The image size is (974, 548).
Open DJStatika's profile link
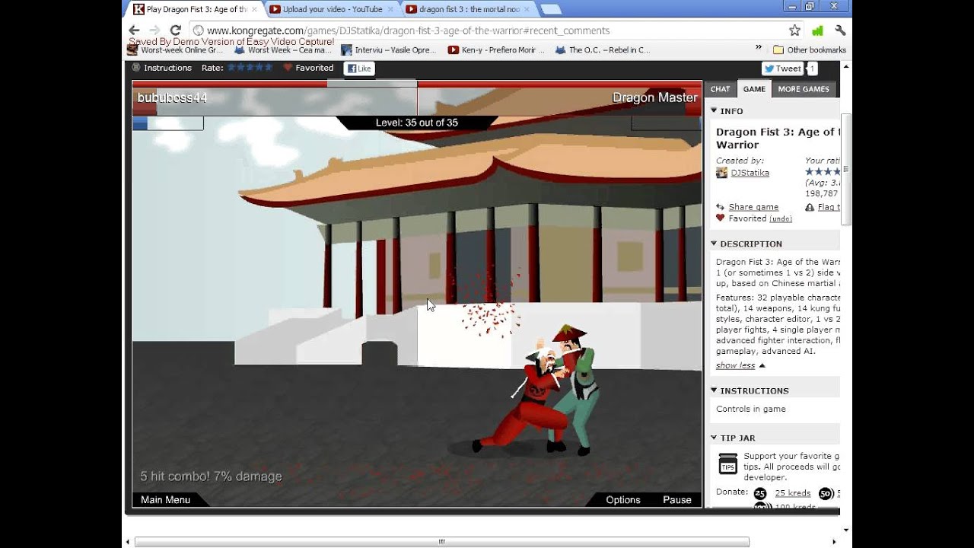750,173
